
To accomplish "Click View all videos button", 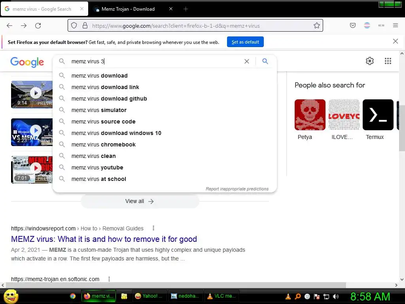I will [140, 201].
